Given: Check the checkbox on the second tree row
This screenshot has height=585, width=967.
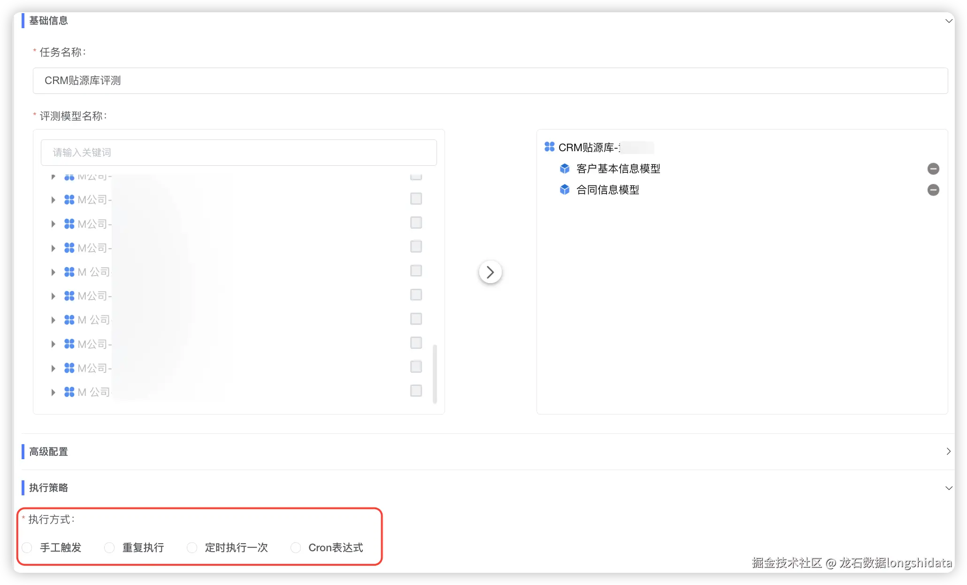Looking at the screenshot, I should click(416, 199).
